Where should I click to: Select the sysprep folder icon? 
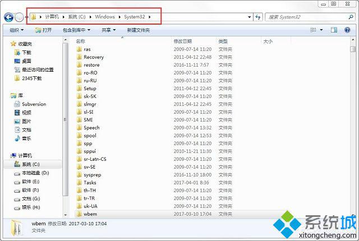coord(79,175)
